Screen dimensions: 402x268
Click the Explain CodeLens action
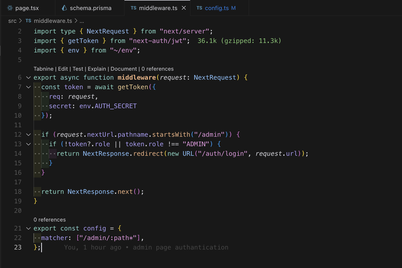click(97, 69)
